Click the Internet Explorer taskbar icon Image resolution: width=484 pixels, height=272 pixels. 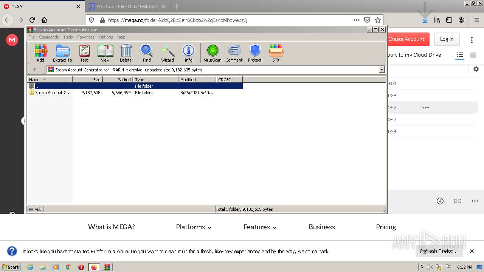point(30,267)
